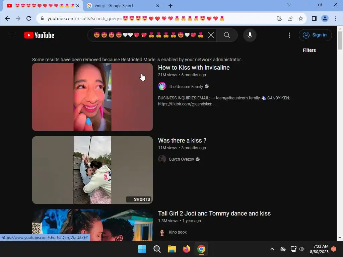Click 11M views 3 months ago text
Image resolution: width=343 pixels, height=257 pixels.
[x=182, y=148]
